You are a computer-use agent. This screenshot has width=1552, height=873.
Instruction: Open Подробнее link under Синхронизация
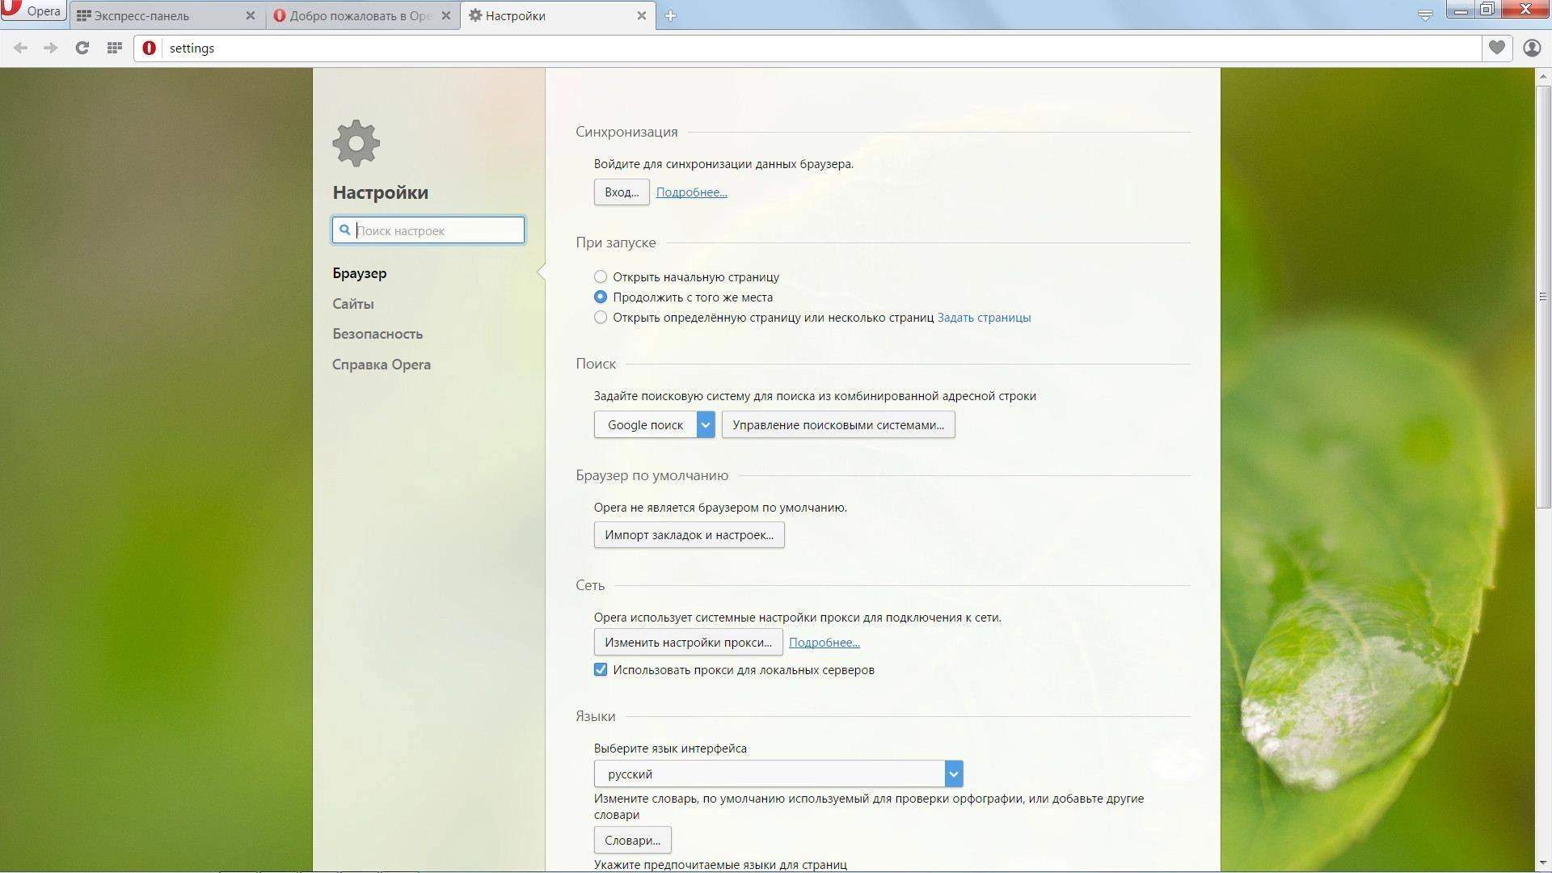[691, 192]
